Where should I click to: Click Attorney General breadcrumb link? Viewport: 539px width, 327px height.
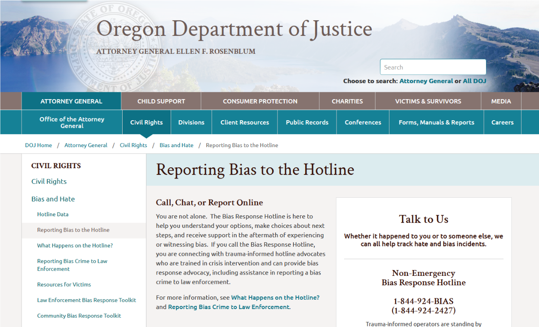pyautogui.click(x=86, y=145)
